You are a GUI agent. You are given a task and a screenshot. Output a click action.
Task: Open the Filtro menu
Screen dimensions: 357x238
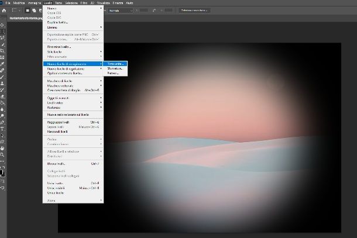[84, 3]
